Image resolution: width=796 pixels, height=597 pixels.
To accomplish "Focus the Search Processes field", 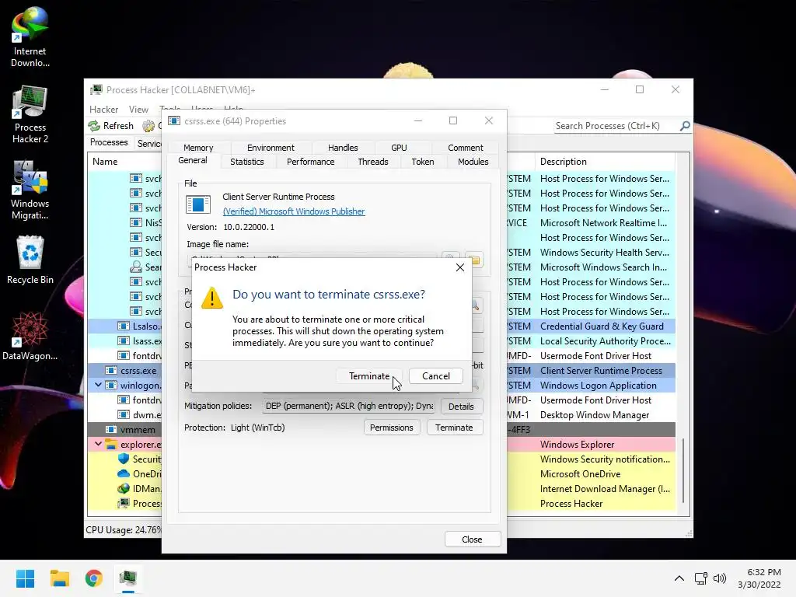I will [616, 126].
